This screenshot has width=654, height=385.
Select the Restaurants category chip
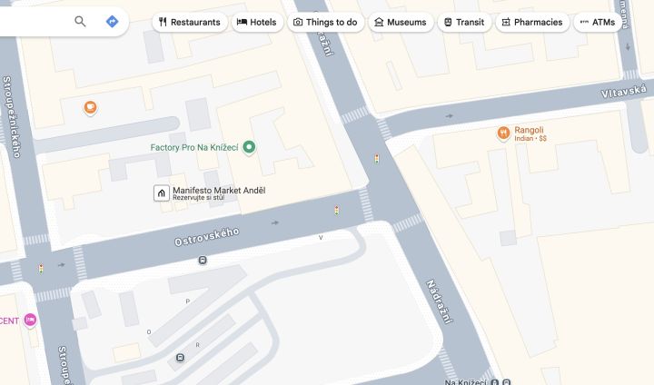[x=190, y=22]
